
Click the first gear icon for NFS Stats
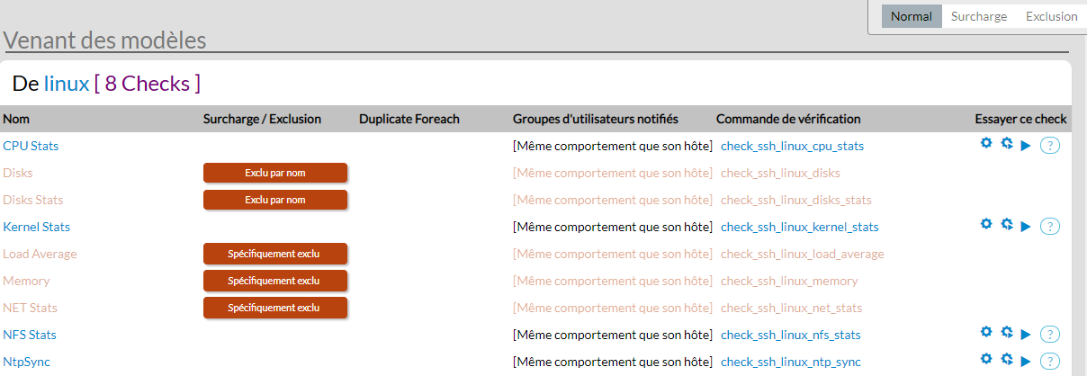986,333
